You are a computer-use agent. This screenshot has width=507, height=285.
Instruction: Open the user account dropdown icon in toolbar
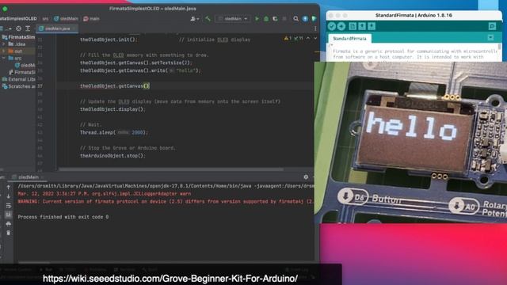click(195, 19)
